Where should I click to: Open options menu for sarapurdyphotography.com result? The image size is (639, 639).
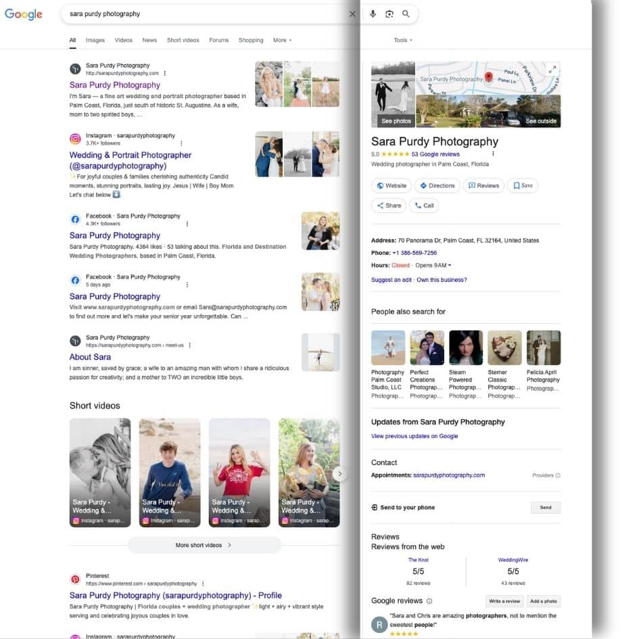point(164,73)
